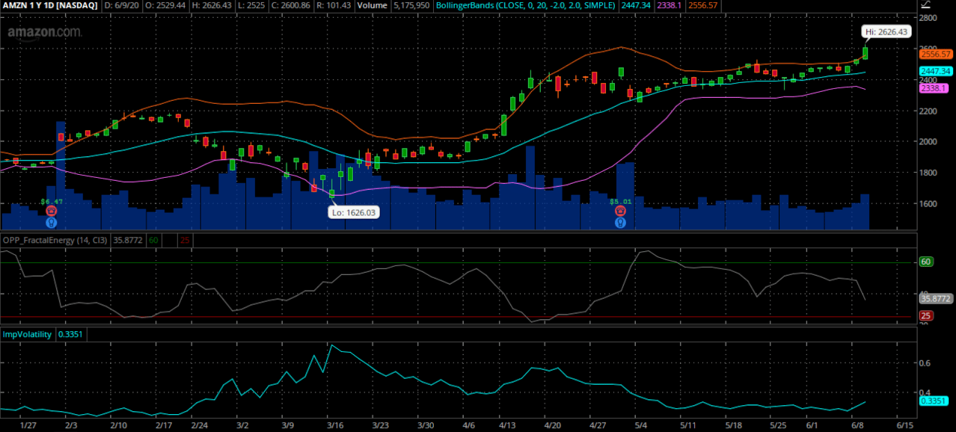Click the red 25 value in study header
Image resolution: width=956 pixels, height=432 pixels.
pyautogui.click(x=185, y=240)
